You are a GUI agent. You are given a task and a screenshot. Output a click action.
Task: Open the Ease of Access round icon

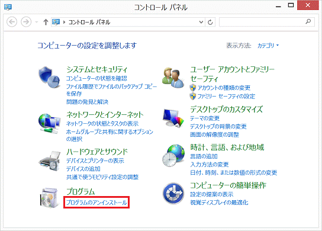[x=173, y=194]
